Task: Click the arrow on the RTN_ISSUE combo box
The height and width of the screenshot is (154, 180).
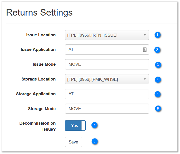Action: pyautogui.click(x=145, y=35)
